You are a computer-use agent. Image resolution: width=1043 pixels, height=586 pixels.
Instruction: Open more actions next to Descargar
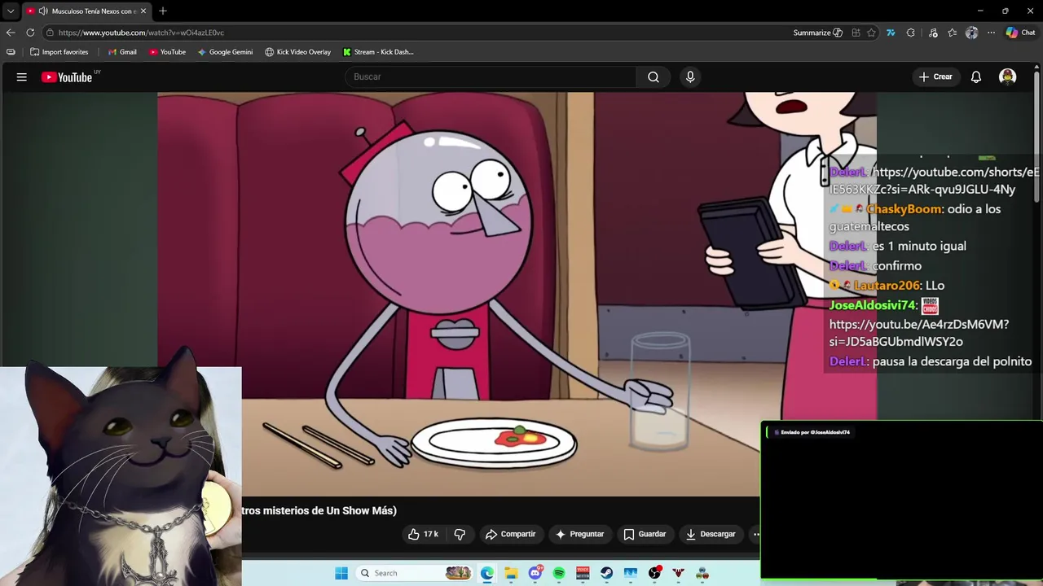click(755, 534)
